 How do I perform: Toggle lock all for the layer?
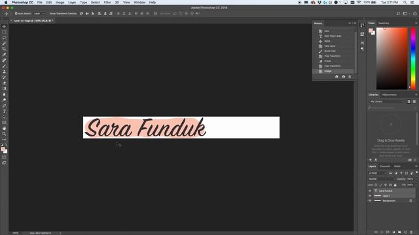[x=395, y=185]
